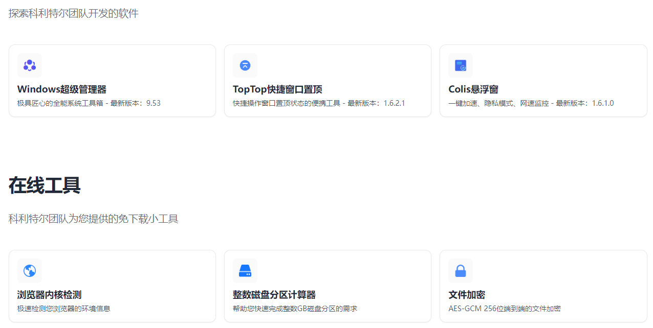
Task: Open the 浏览器内核检测 title link
Action: coord(49,295)
